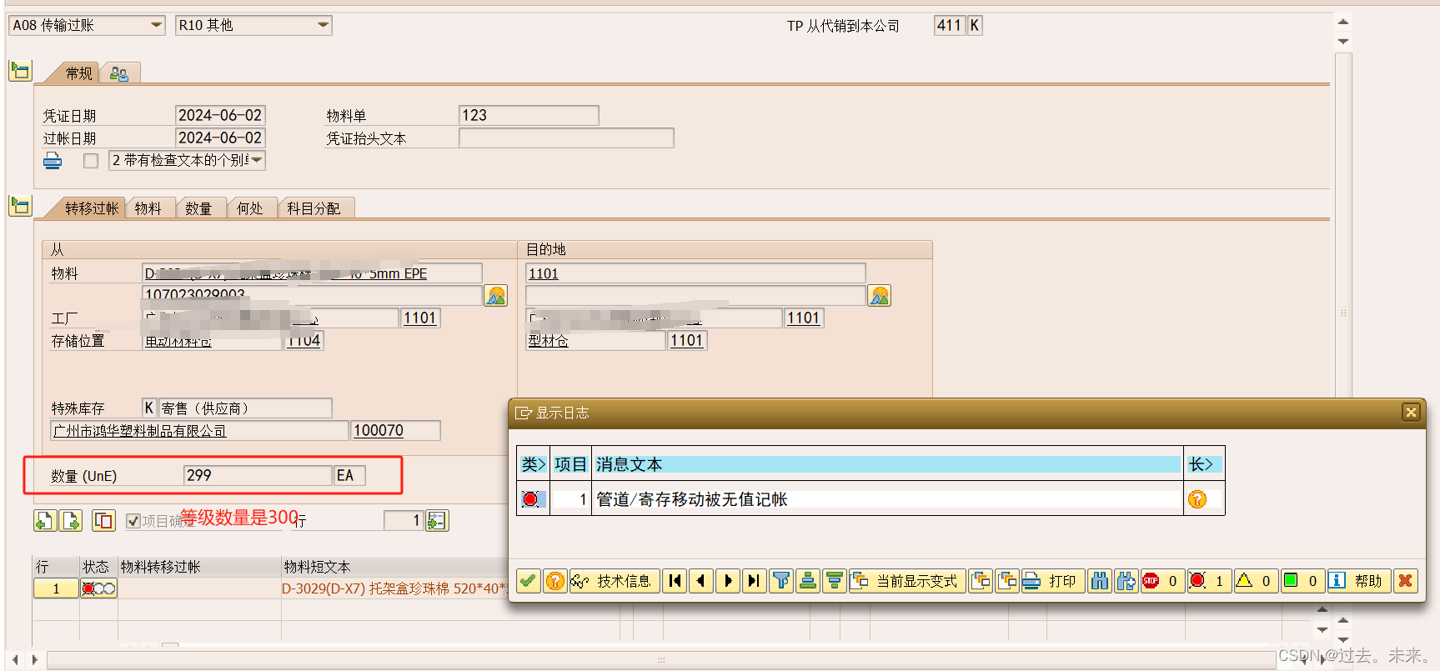Click the icon immediately left of 打印
Viewport: 1440px width, 671px height.
(1007, 581)
